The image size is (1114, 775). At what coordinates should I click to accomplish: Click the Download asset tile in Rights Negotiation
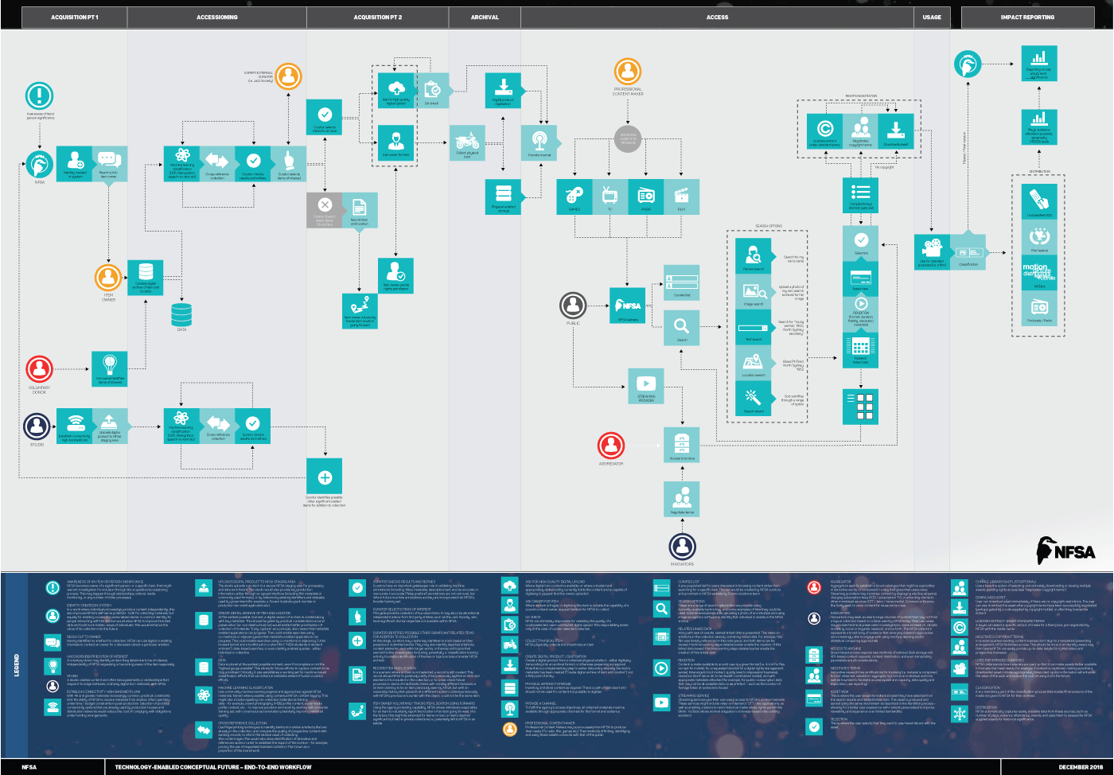(x=896, y=130)
